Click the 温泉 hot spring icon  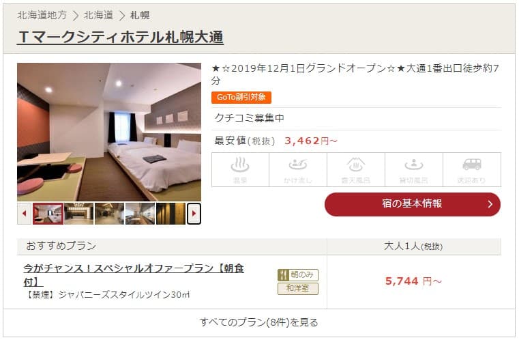(x=240, y=170)
